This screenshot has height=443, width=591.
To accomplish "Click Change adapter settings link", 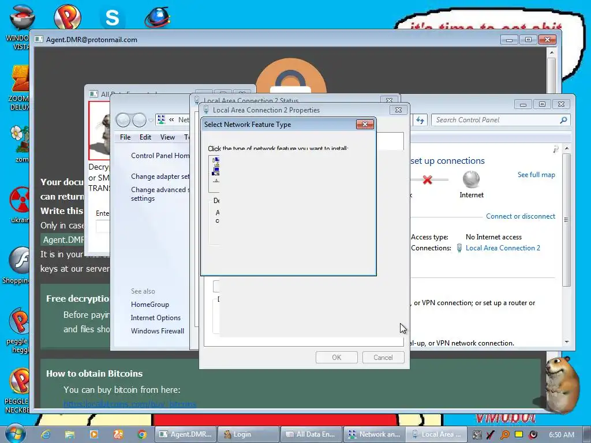I will pos(160,177).
